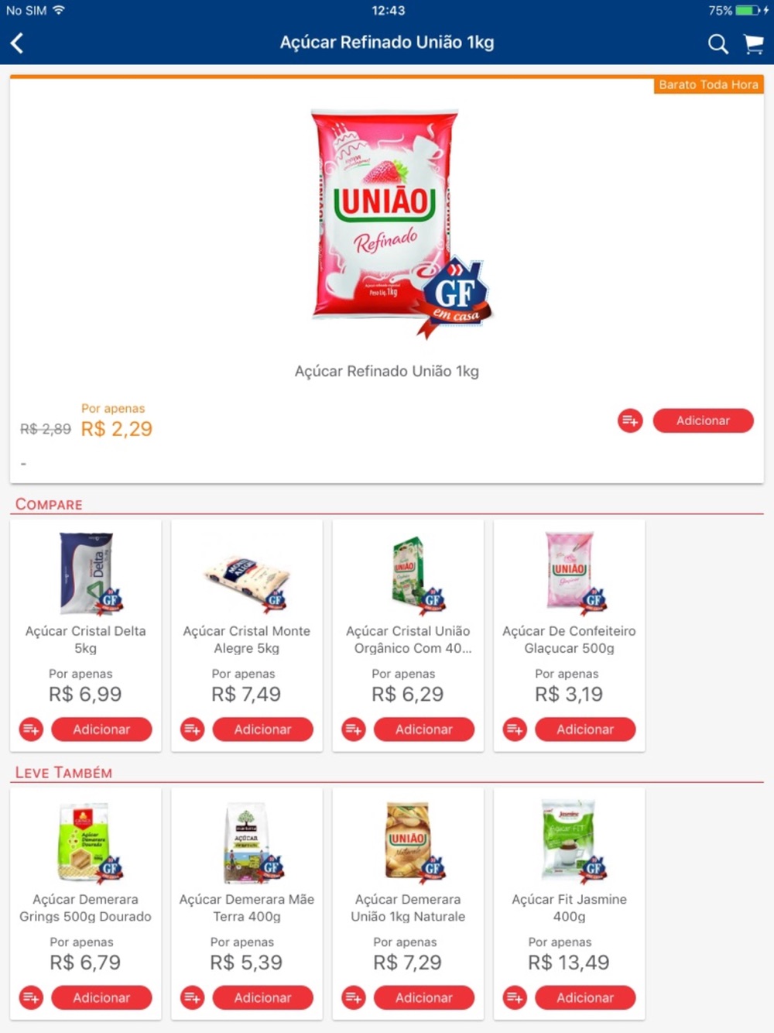Open the shopping cart icon

[x=753, y=44]
